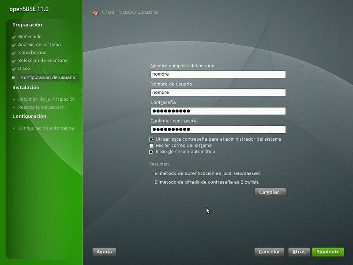Click the Configuración section heading
Viewport: 353px width, 265px height.
pos(29,116)
